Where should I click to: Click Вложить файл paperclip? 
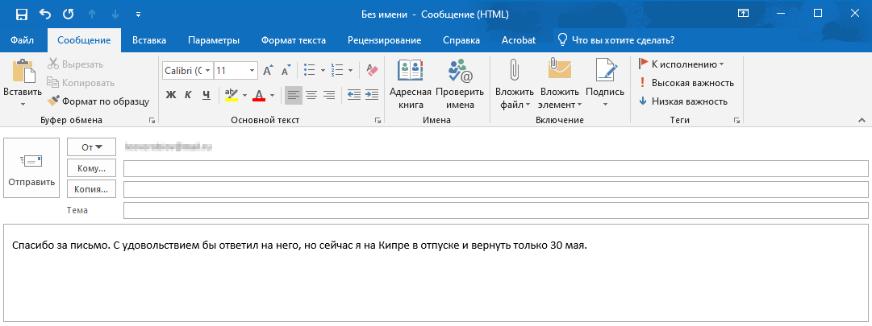(x=515, y=84)
